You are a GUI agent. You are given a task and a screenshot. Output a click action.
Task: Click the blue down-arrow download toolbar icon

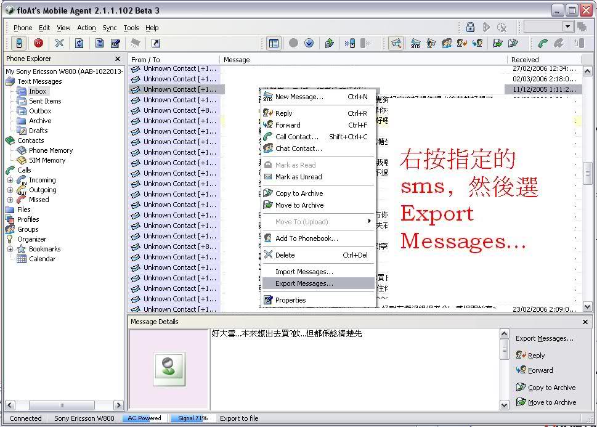tap(309, 43)
